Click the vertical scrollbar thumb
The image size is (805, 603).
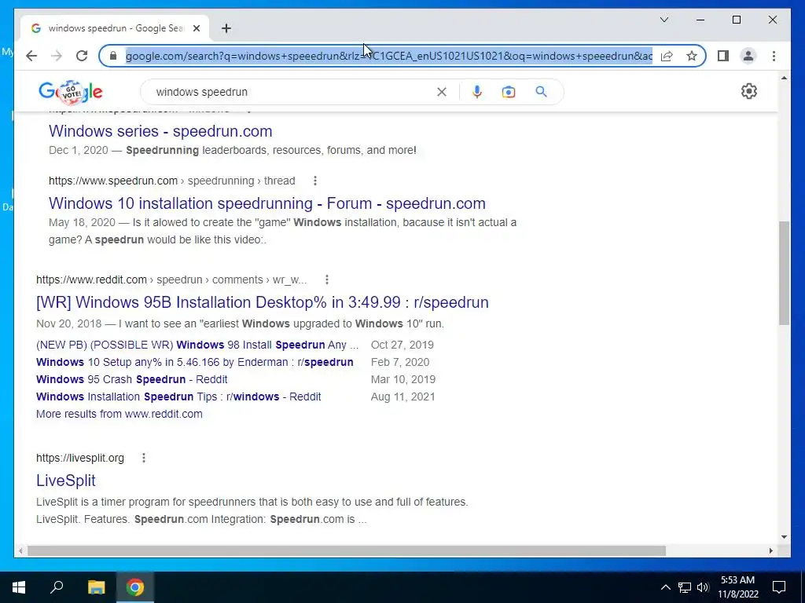784,272
